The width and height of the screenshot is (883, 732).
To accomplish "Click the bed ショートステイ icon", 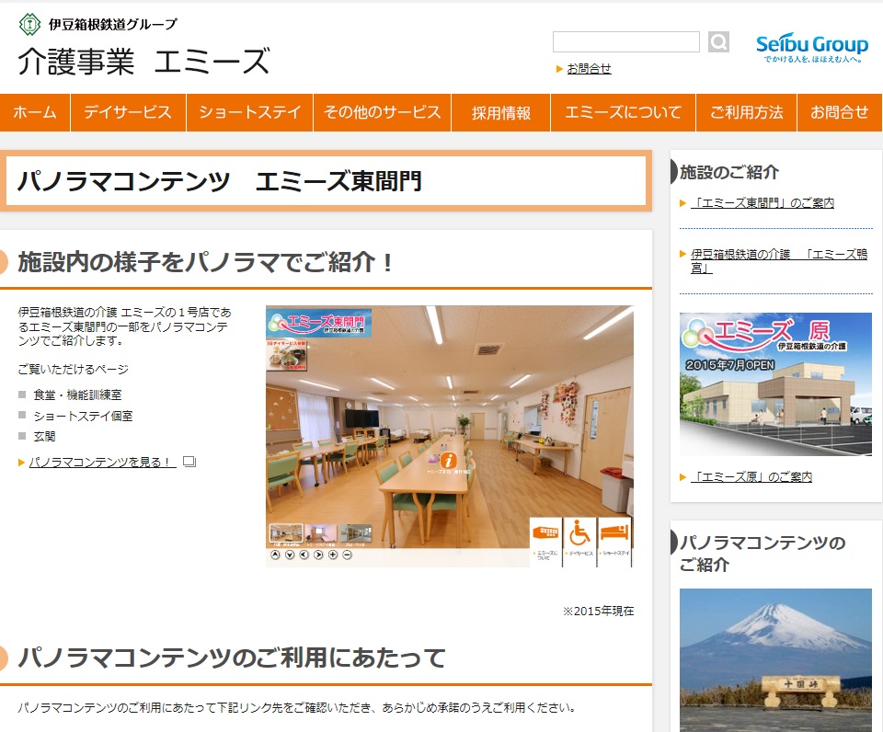I will (x=614, y=540).
